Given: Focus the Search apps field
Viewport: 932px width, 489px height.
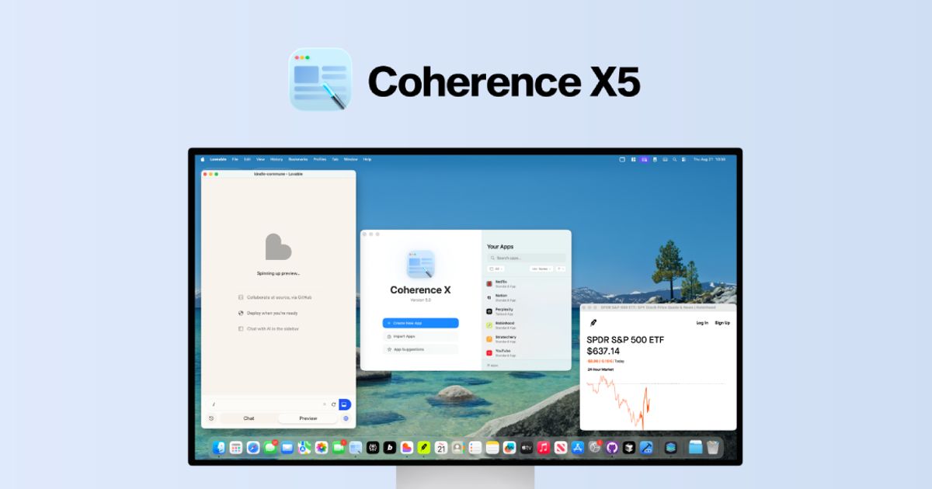Looking at the screenshot, I should (526, 258).
